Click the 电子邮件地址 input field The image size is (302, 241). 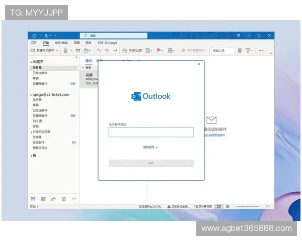[x=151, y=132]
